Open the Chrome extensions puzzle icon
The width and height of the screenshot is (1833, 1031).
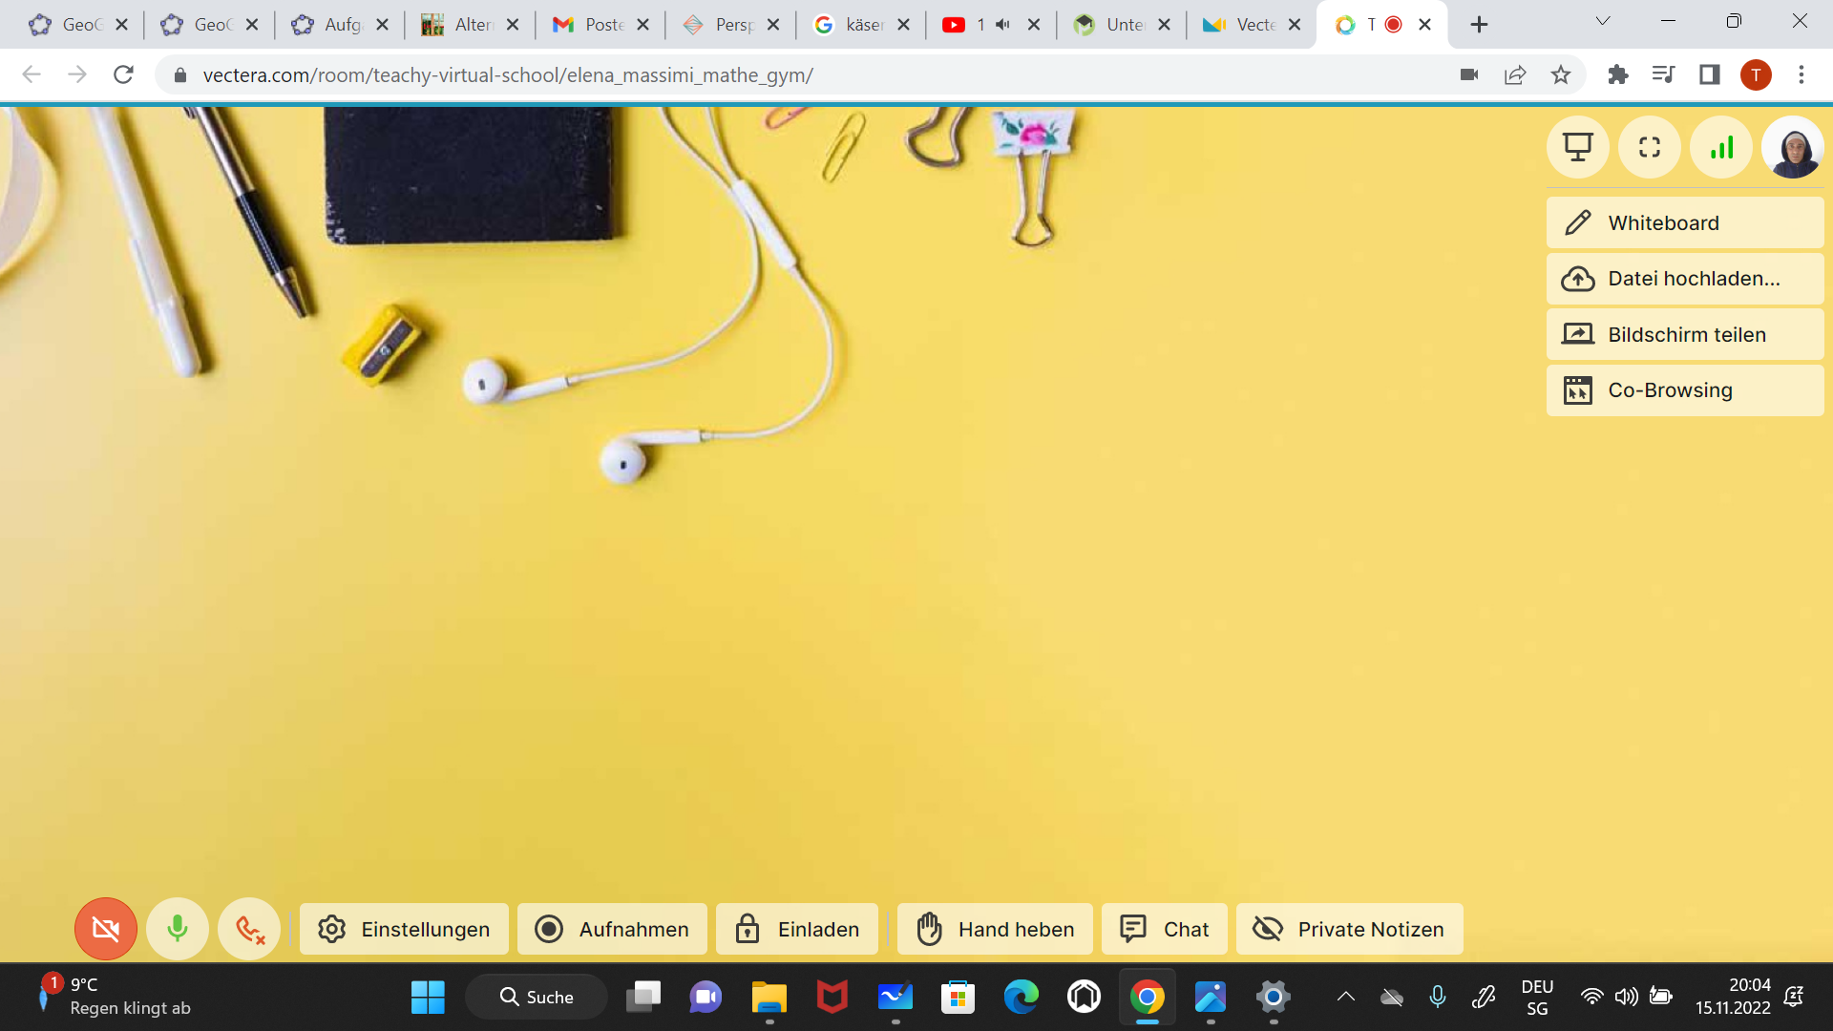click(1617, 74)
